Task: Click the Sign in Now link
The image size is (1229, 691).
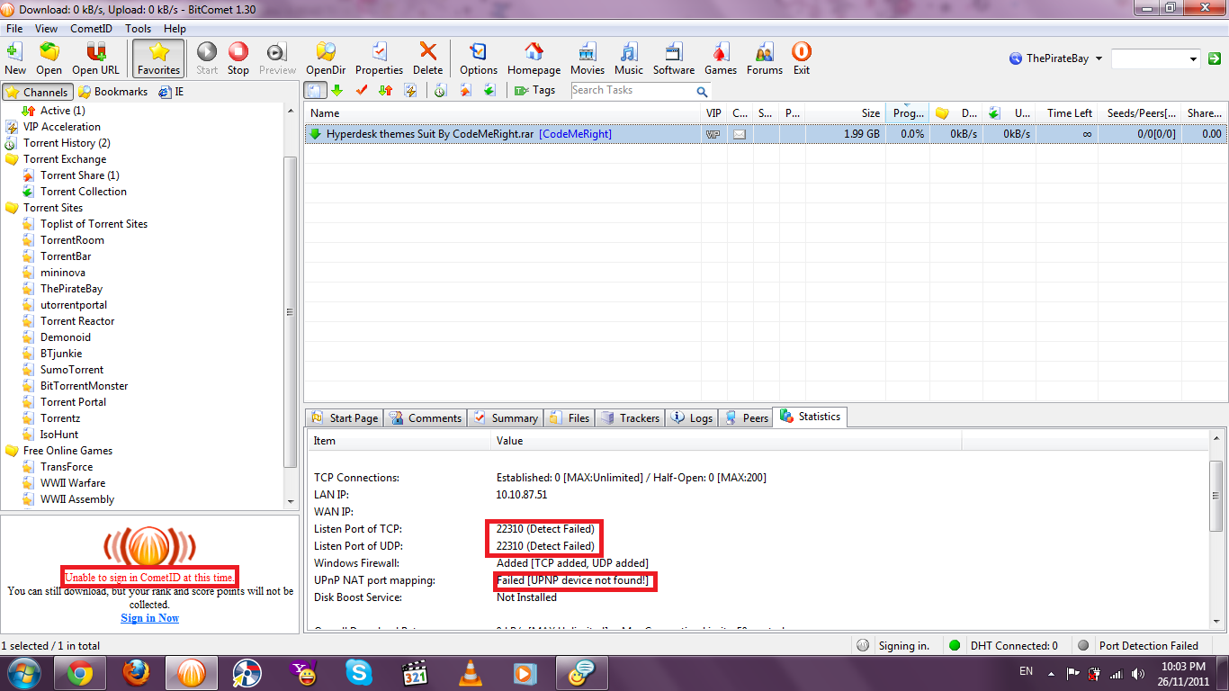Action: coord(149,618)
